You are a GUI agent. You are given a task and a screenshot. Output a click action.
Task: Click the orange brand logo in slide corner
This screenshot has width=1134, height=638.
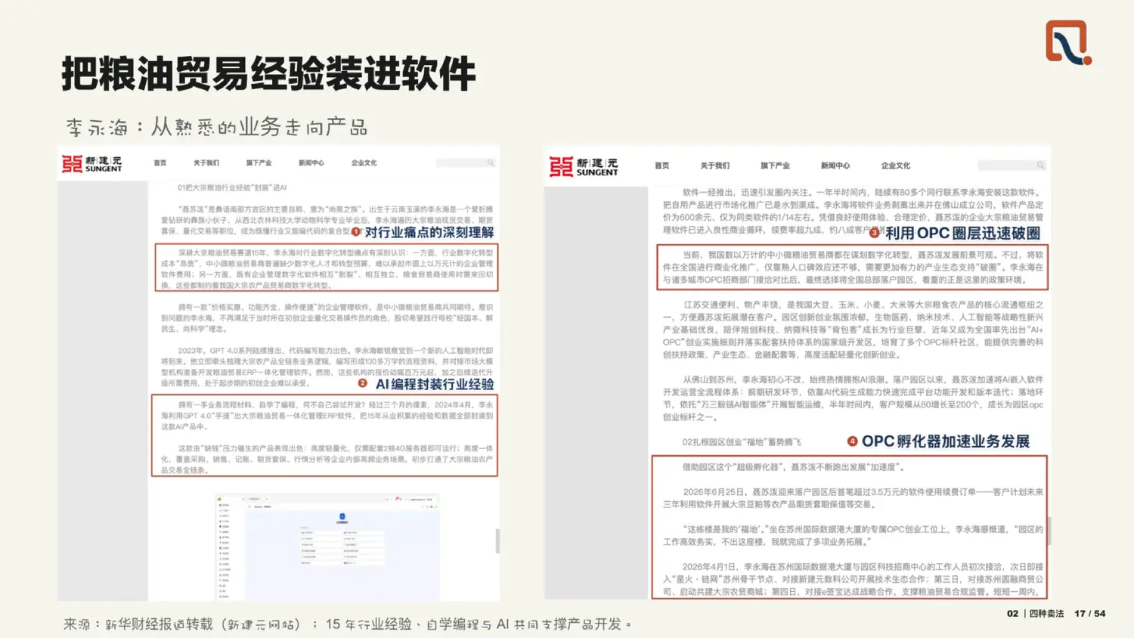(1068, 42)
